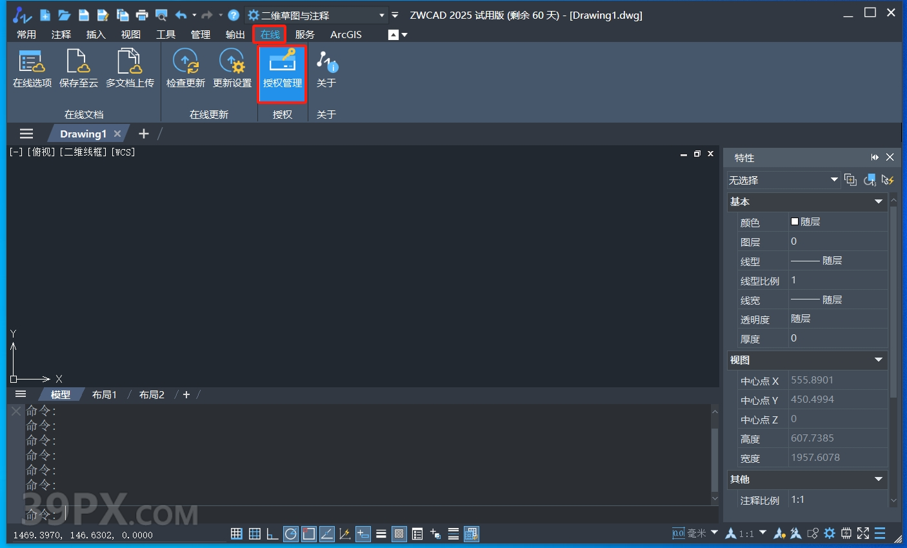Toggle grid display in the status bar
Viewport: 907px width, 548px height.
[255, 534]
